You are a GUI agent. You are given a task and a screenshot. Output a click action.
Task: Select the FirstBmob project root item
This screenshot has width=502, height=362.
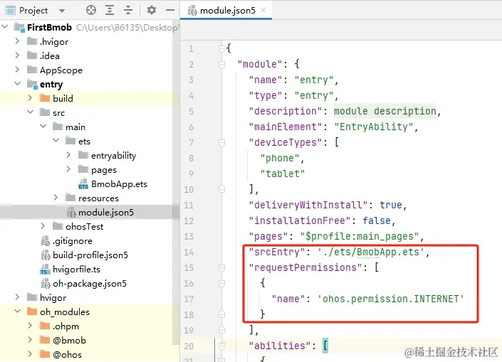(49, 27)
